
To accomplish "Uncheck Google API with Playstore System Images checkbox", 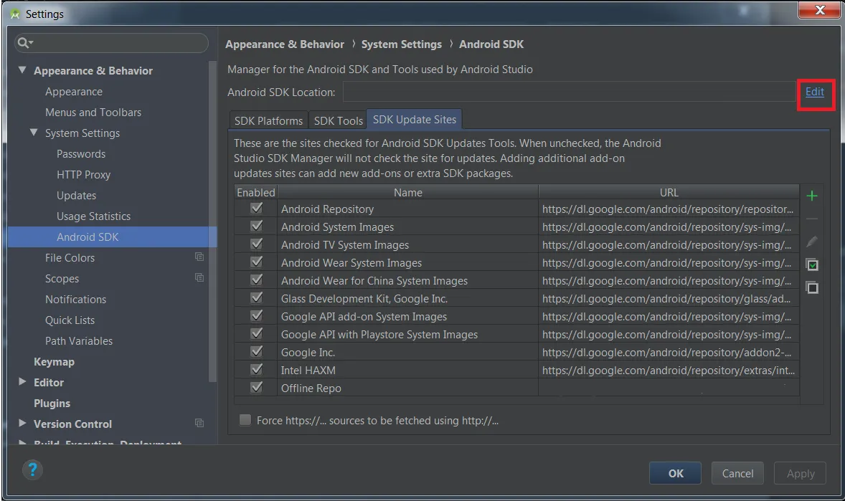I will [x=257, y=333].
